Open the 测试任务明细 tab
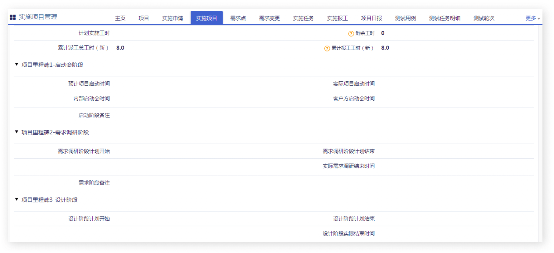Viewport: 554px width, 253px height. click(x=445, y=18)
